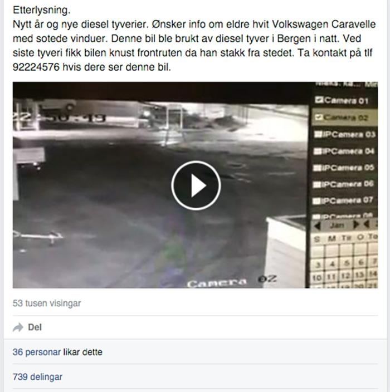Select day 4 in the calendar
The image size is (390, 392).
coord(332,264)
